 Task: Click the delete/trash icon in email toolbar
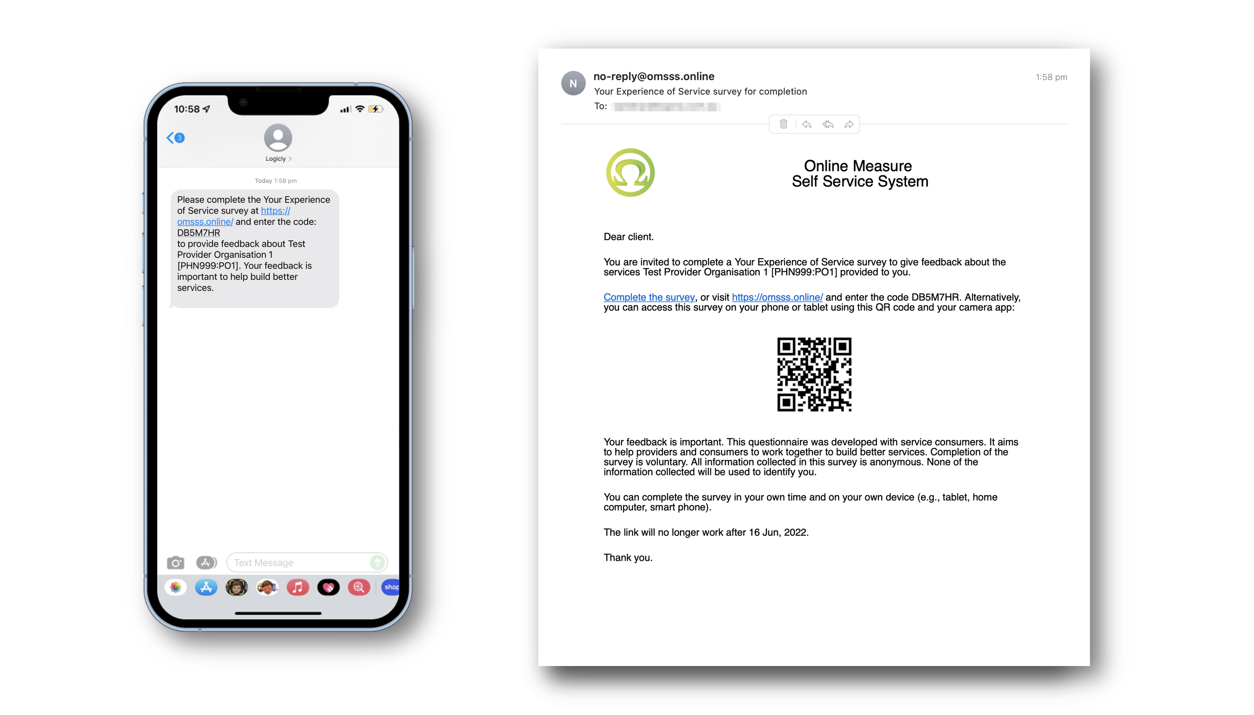(783, 124)
